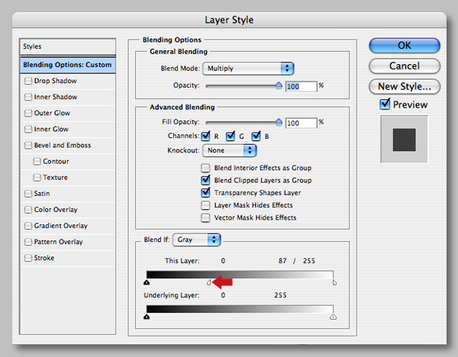Enable the Pattern Overlay checkbox

point(28,242)
